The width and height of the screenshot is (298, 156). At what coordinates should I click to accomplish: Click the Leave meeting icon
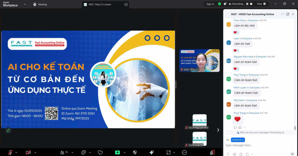(x=212, y=152)
